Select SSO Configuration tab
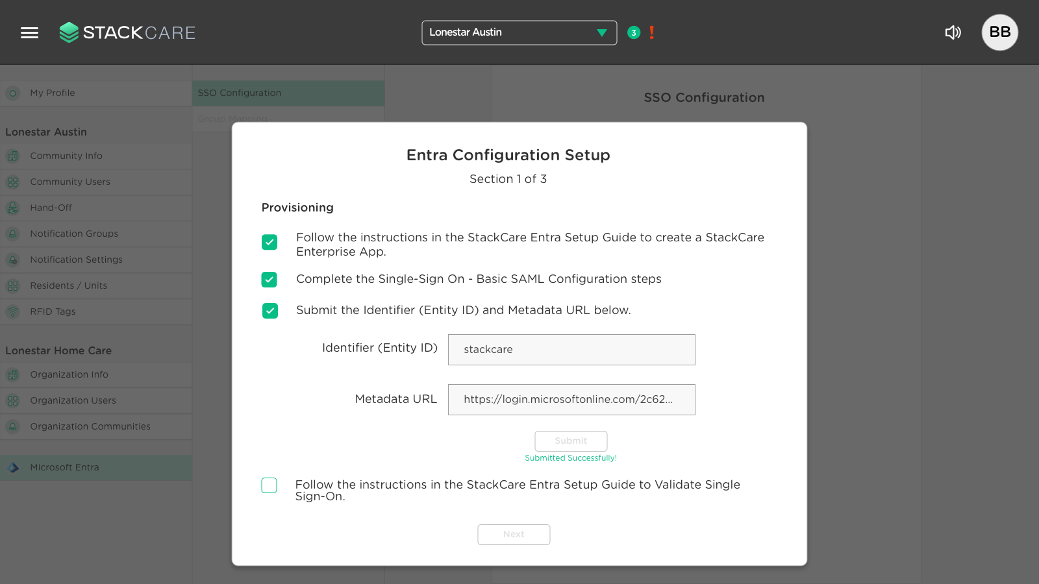This screenshot has width=1039, height=584. coord(288,93)
